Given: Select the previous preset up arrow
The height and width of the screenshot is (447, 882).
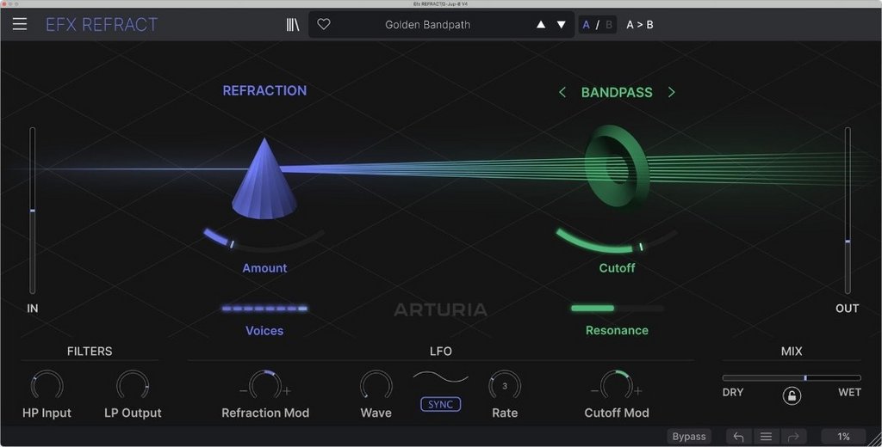Looking at the screenshot, I should click(541, 24).
